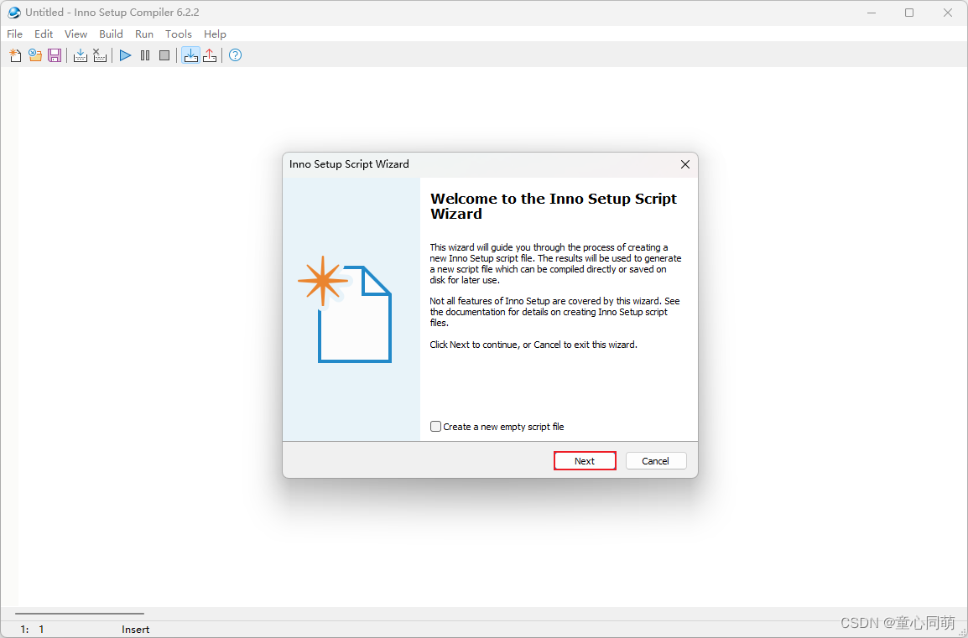Click the Compile toolbar icon
Viewport: 968px width, 638px height.
click(81, 55)
